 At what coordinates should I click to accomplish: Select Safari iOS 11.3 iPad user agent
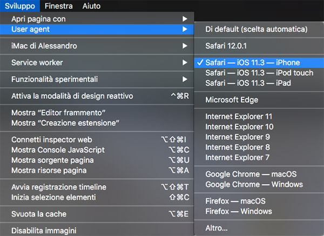(x=259, y=83)
